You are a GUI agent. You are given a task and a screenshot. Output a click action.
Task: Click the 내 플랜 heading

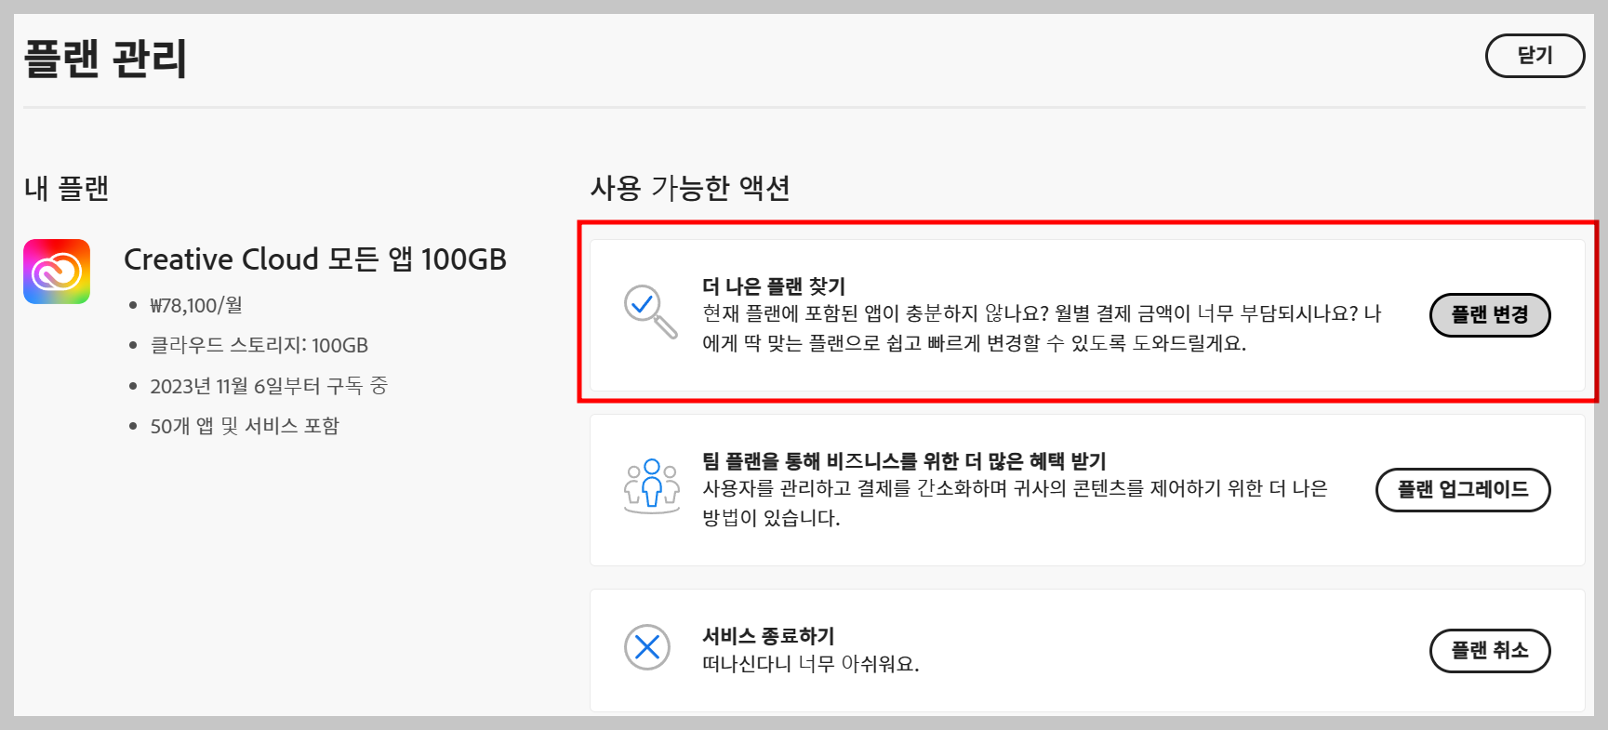click(x=66, y=189)
